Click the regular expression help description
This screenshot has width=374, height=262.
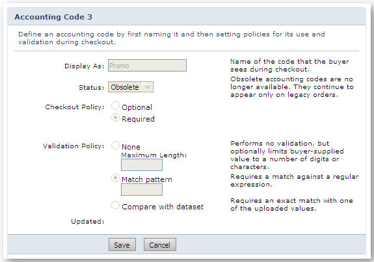pos(295,181)
